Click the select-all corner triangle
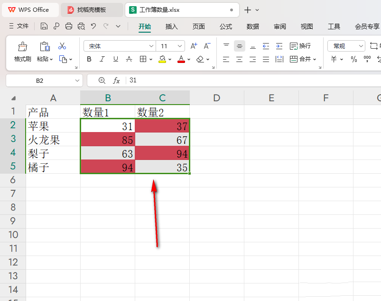381x301 pixels. pyautogui.click(x=13, y=98)
